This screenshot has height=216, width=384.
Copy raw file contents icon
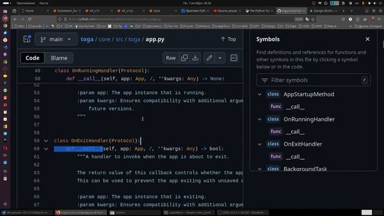click(x=184, y=58)
